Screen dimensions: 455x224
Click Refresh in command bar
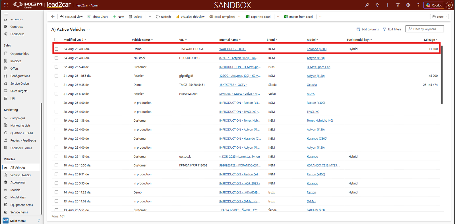click(163, 17)
